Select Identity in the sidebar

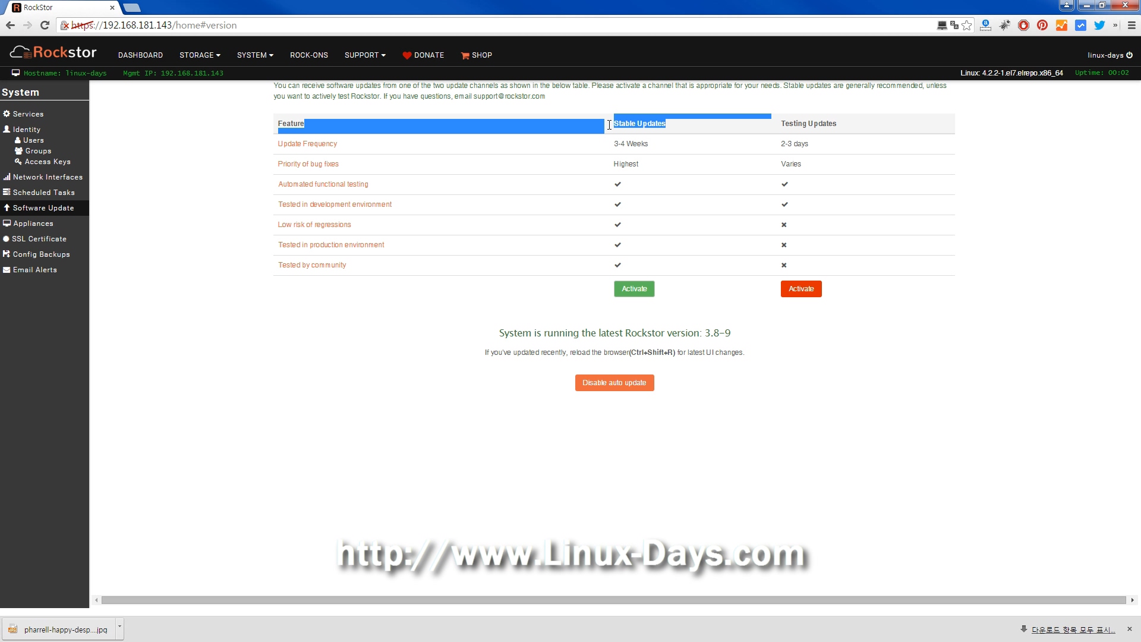(x=23, y=130)
